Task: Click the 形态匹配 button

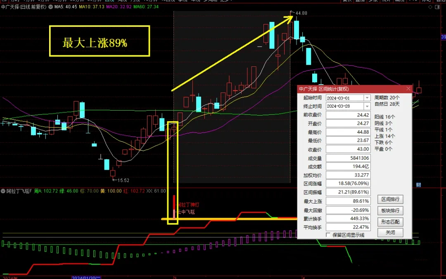Action: pyautogui.click(x=390, y=222)
